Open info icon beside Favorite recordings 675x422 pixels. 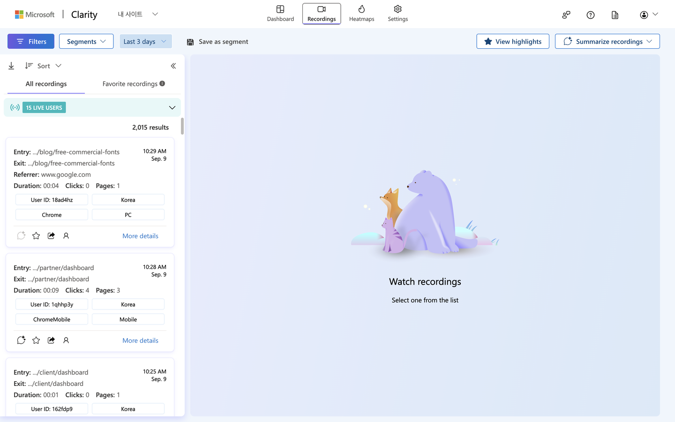click(x=162, y=83)
